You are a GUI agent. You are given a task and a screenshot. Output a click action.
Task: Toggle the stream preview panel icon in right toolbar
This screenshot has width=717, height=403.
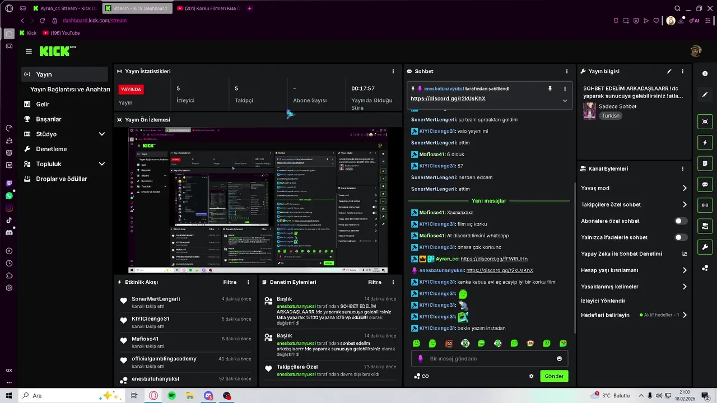(705, 121)
